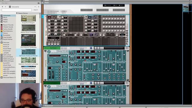Click wrench icon next to A1 pattern
192x108 pixels.
(55, 17)
